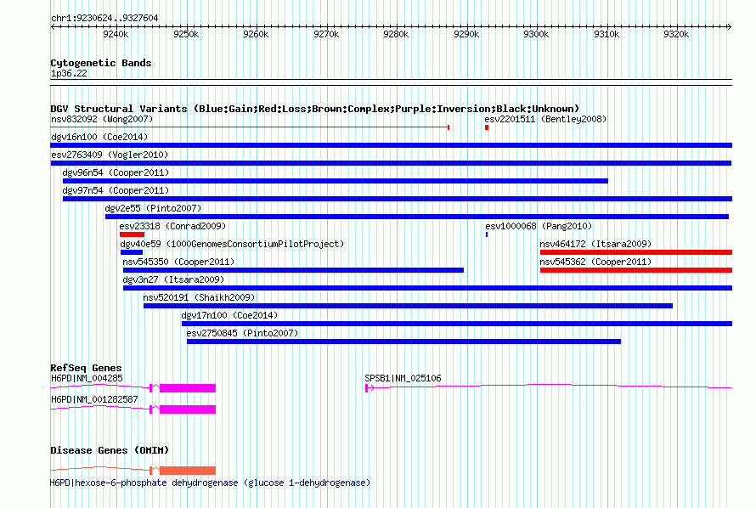This screenshot has height=508, width=756.
Task: Select the magenta H6PD NM_004285 exon block
Action: point(188,388)
